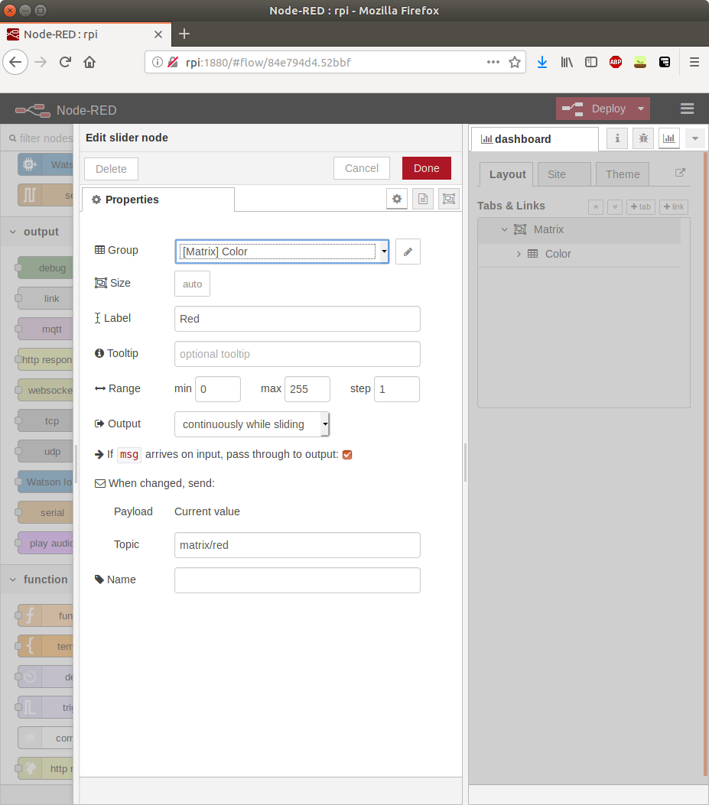
Task: Add a new dashboard link
Action: [674, 207]
